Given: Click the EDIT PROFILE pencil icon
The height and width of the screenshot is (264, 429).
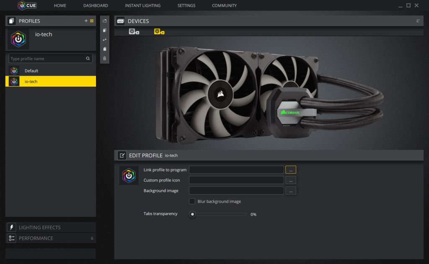Looking at the screenshot, I should (122, 156).
